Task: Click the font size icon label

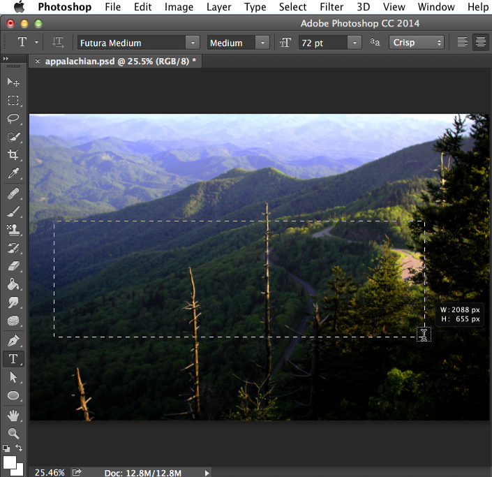Action: (x=285, y=42)
